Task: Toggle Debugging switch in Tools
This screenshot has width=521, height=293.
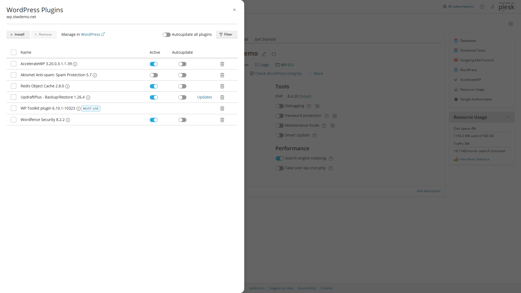Action: coord(279,106)
